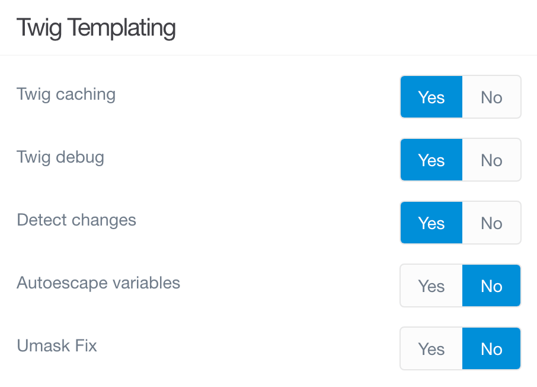Click the Autoescape variables label
This screenshot has width=537, height=387.
(x=98, y=283)
